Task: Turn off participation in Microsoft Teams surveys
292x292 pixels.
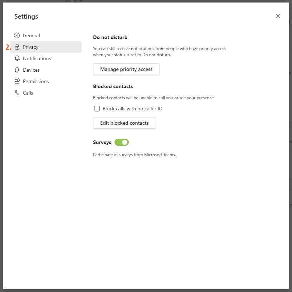Action: tap(121, 142)
